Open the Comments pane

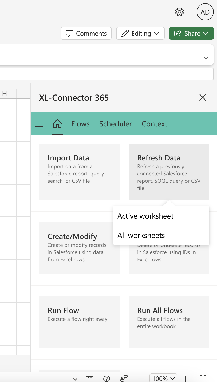pyautogui.click(x=86, y=33)
